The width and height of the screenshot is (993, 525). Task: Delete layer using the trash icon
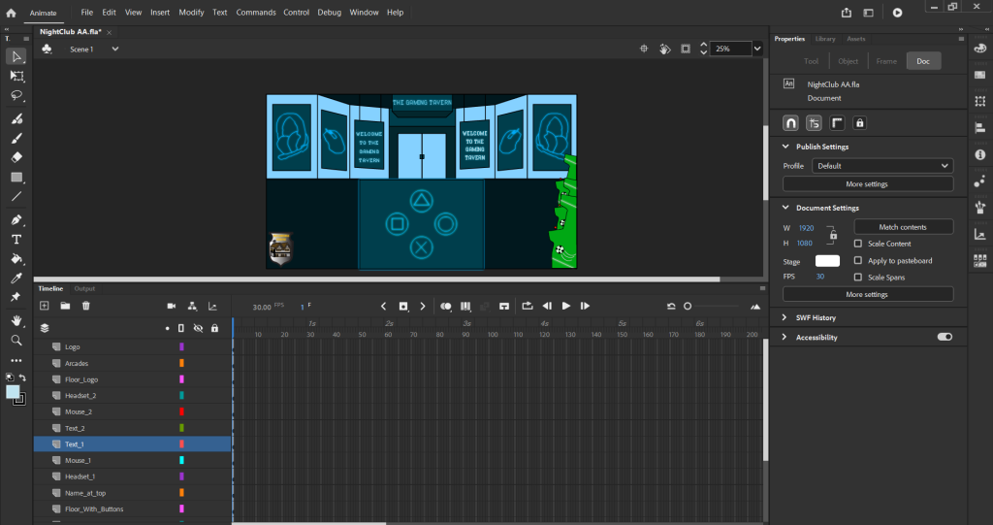pos(86,306)
